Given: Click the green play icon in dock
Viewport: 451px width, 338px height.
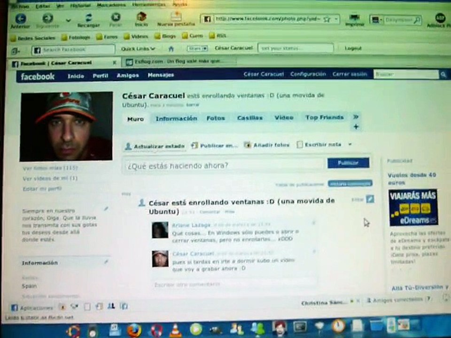Looking at the screenshot, I should coord(196,330).
